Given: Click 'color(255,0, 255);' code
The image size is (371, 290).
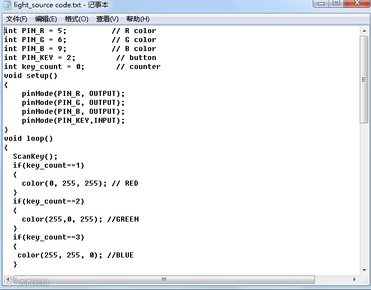Looking at the screenshot, I should tap(62, 219).
